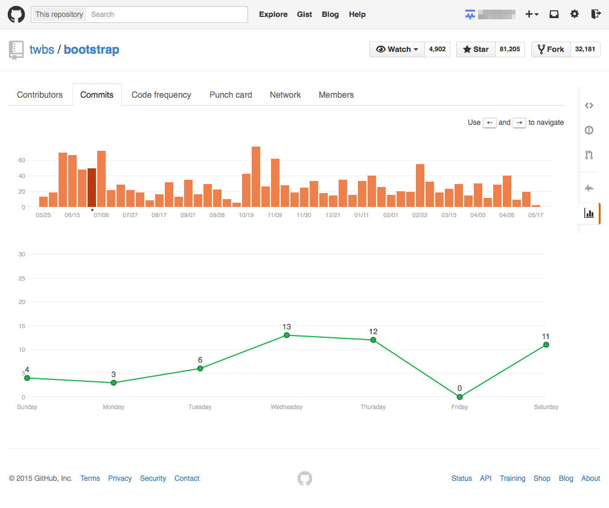Open the Contributors tab
Screen dimensions: 609x508
(x=39, y=95)
